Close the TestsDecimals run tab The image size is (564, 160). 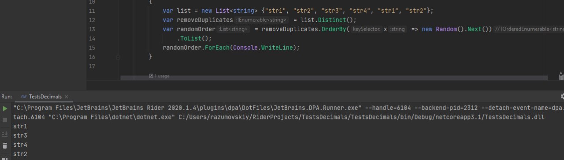coord(67,97)
